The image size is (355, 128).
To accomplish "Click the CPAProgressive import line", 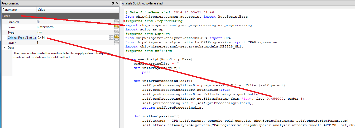I will pos(201,42).
